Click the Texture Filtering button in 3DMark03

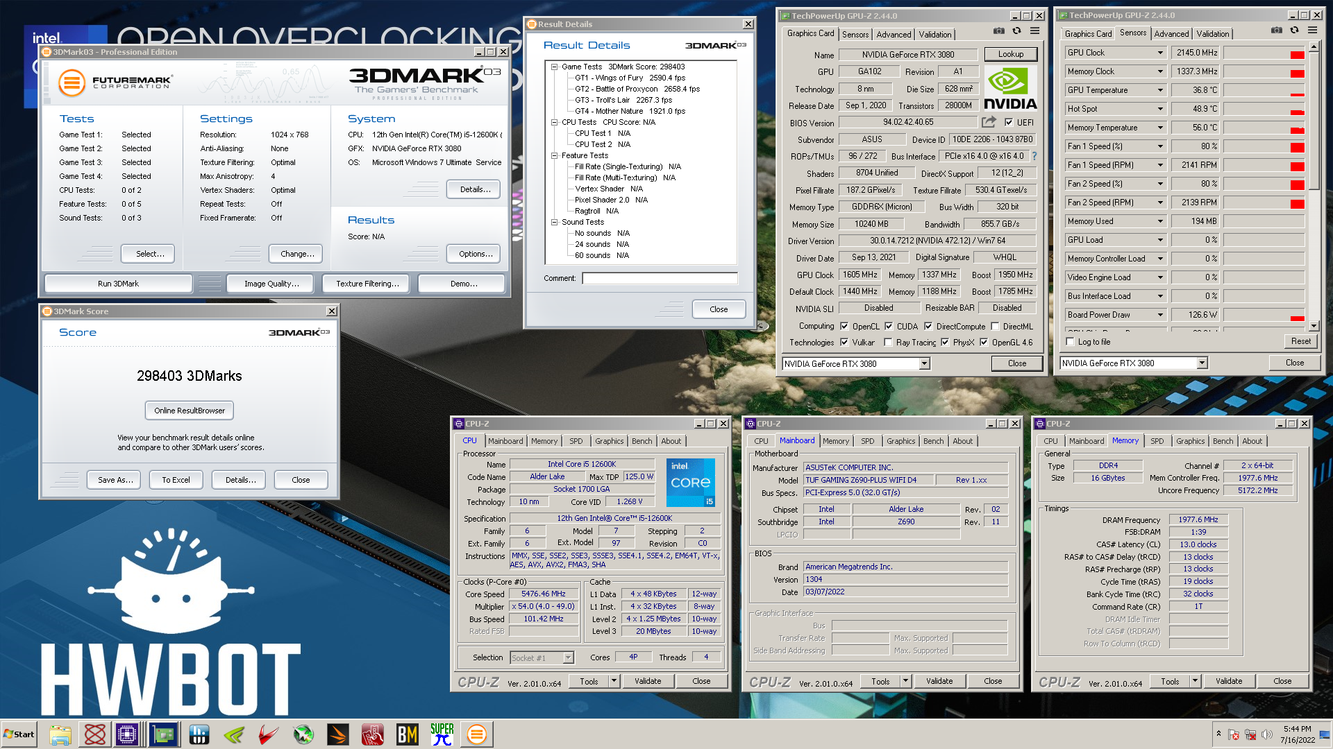[x=367, y=284]
